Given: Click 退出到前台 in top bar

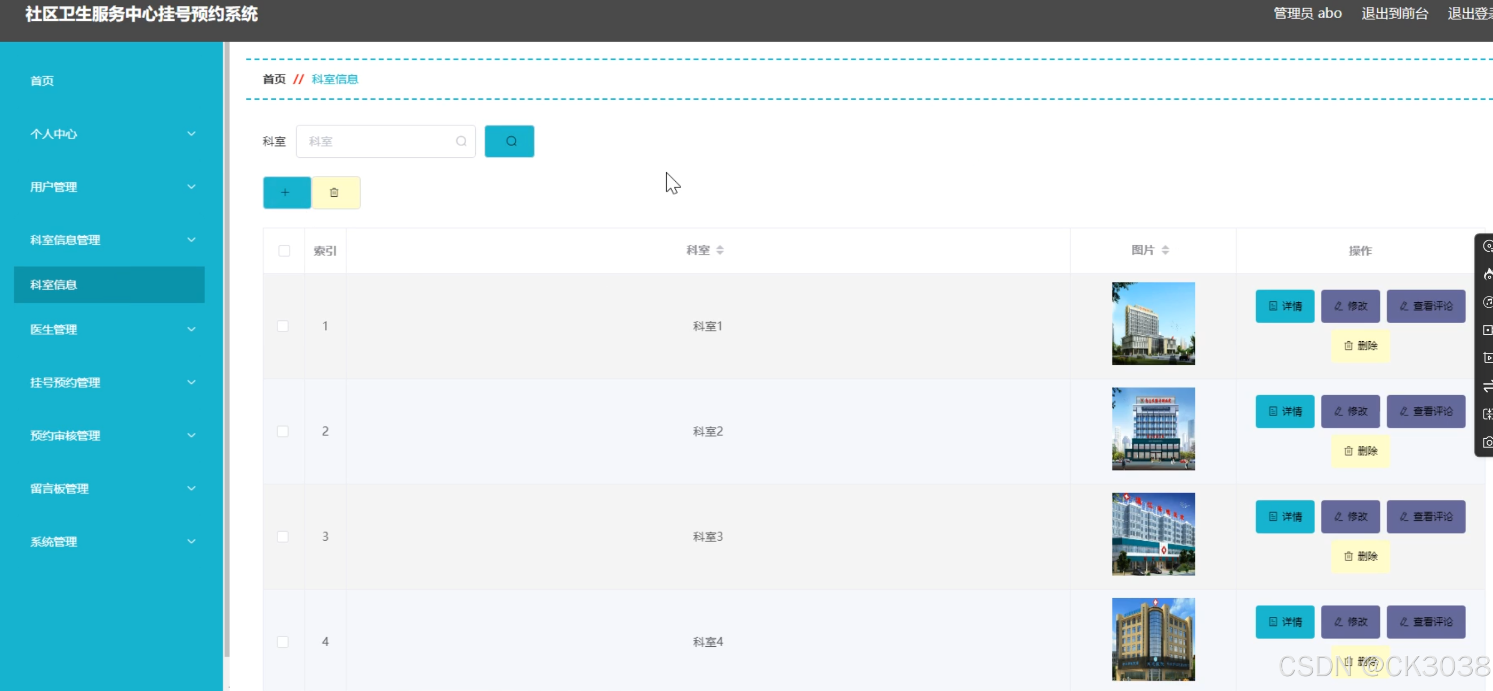Looking at the screenshot, I should (1394, 13).
